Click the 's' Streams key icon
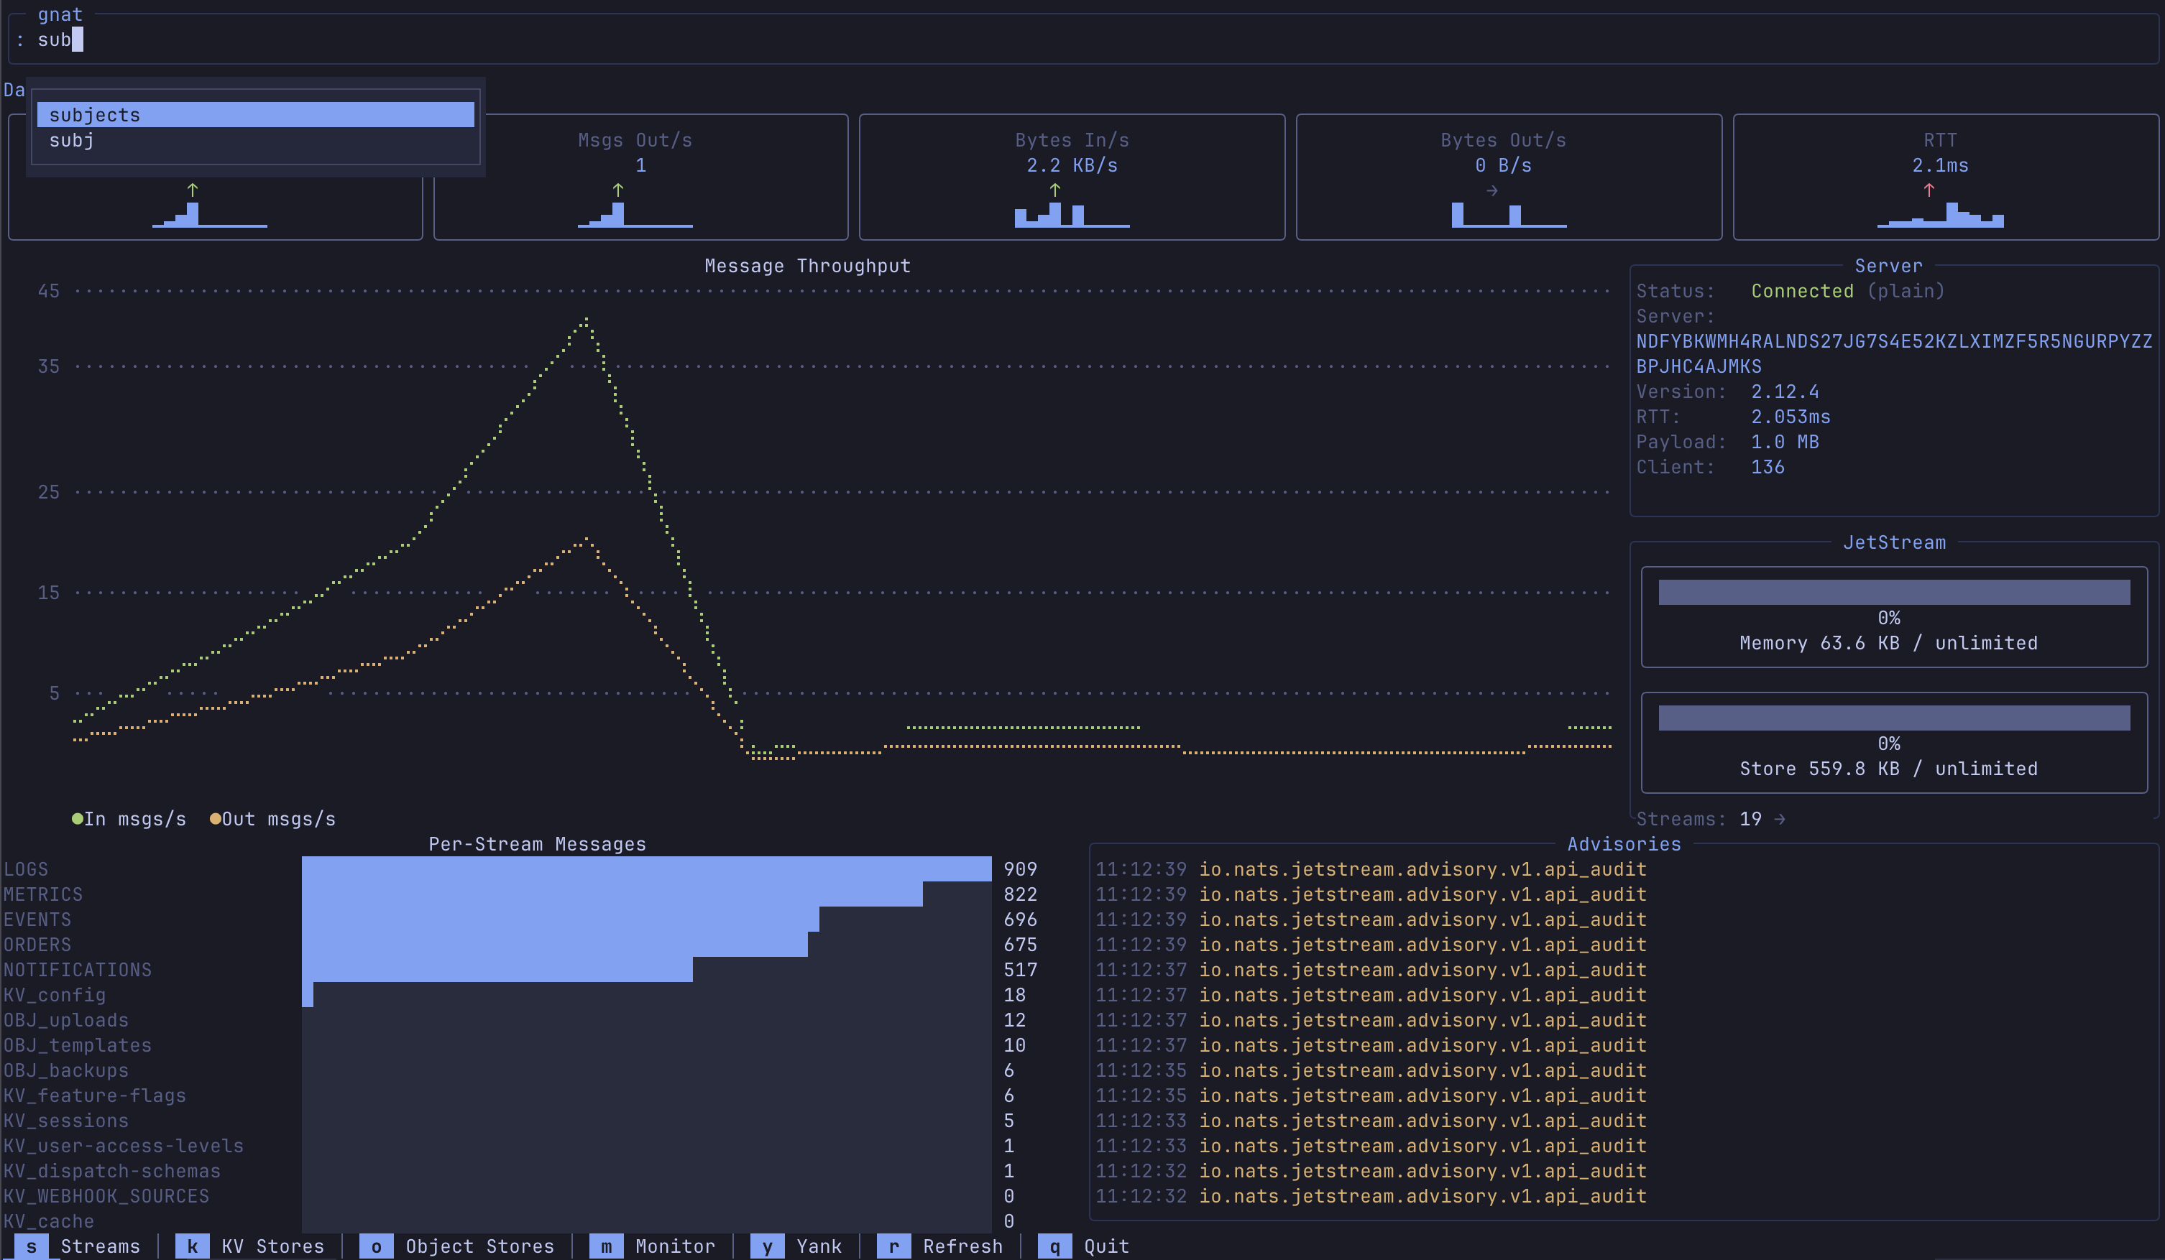This screenshot has height=1260, width=2165. coord(32,1246)
